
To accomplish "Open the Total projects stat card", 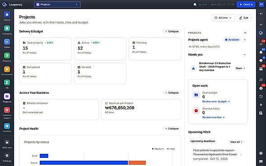I will pyautogui.click(x=45, y=49).
